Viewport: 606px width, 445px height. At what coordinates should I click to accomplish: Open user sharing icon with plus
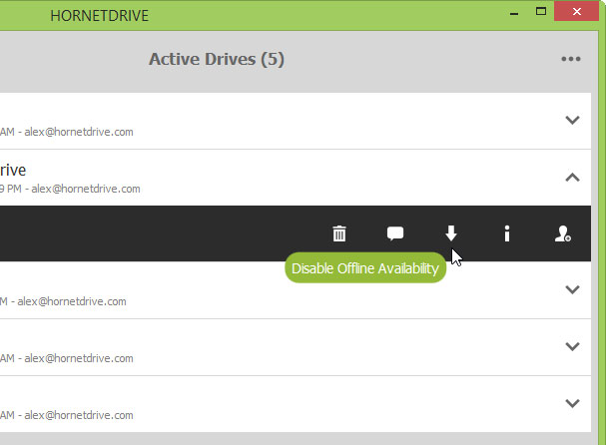(x=563, y=233)
